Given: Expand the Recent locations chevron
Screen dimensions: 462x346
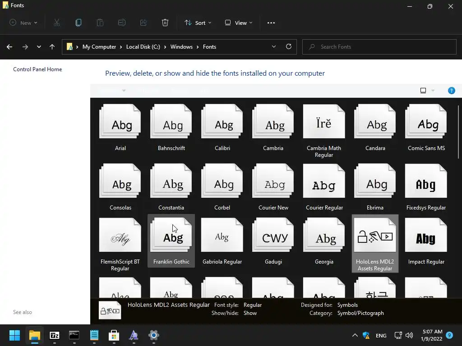Looking at the screenshot, I should tap(39, 47).
